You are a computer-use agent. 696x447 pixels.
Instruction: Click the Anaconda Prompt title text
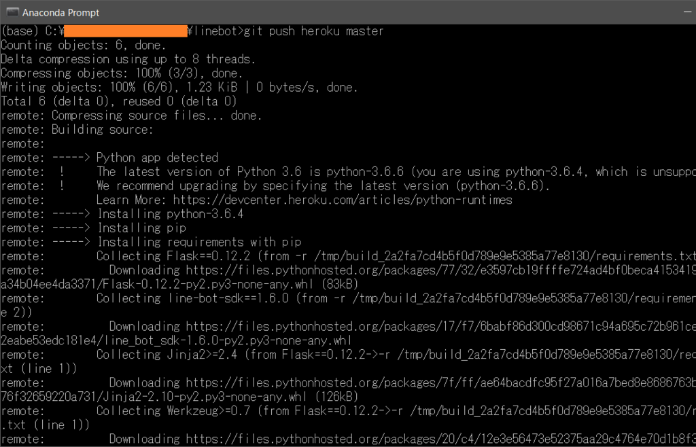60,12
